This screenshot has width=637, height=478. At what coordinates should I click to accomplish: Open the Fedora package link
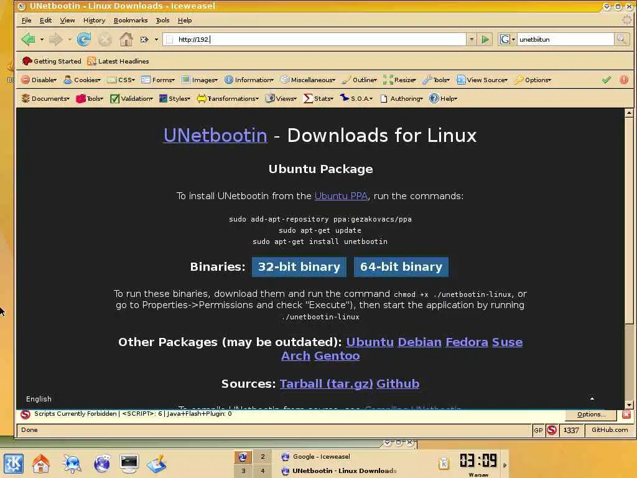[x=467, y=342]
